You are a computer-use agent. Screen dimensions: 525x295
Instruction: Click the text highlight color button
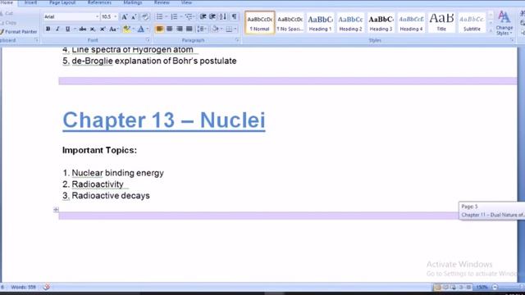click(x=126, y=29)
